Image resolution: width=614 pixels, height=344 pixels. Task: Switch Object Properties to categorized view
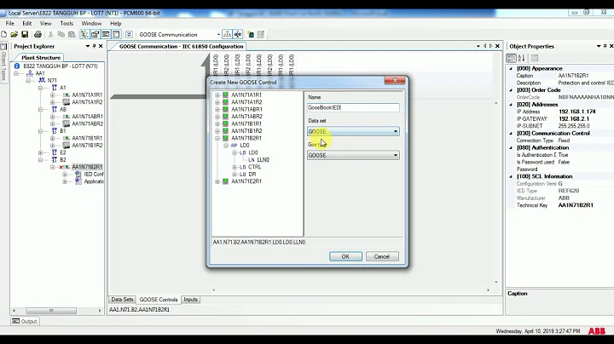pyautogui.click(x=511, y=58)
